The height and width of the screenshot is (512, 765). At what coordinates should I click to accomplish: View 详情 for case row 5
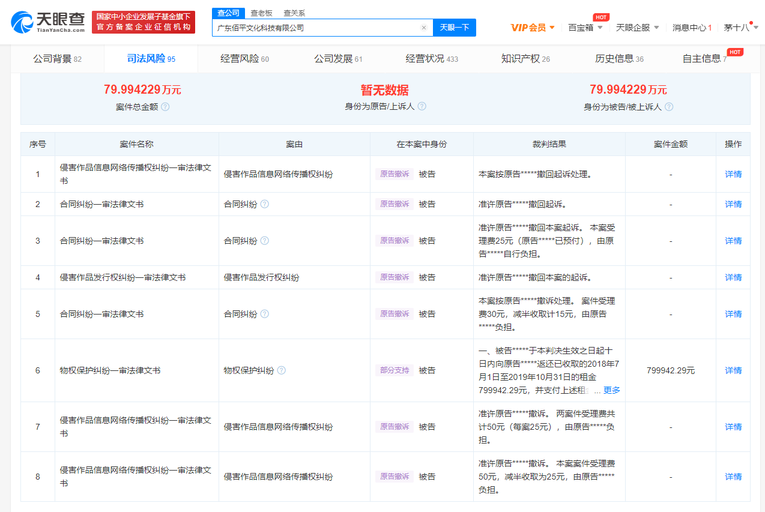pyautogui.click(x=733, y=314)
